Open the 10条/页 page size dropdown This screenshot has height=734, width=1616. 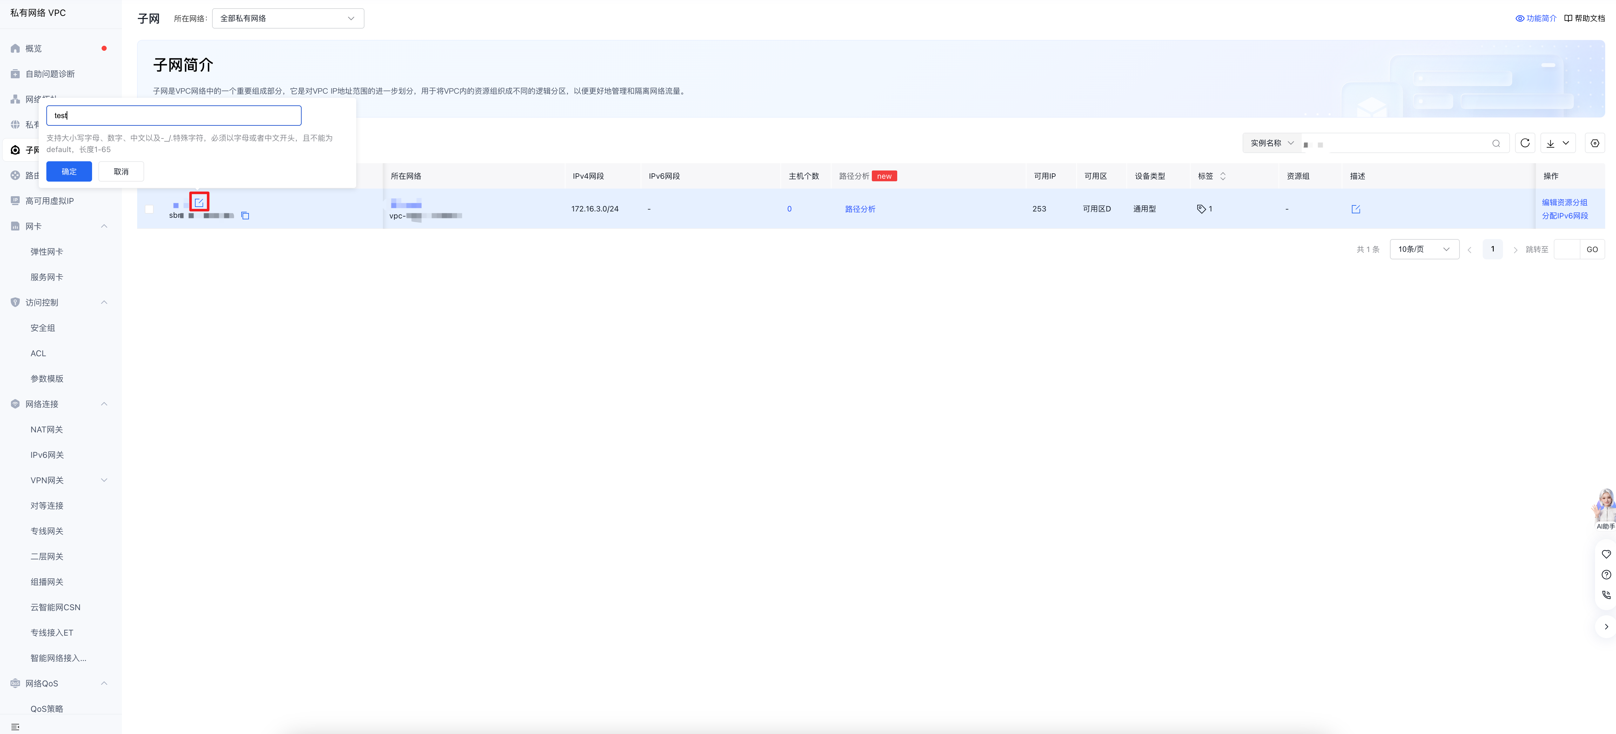pyautogui.click(x=1424, y=249)
